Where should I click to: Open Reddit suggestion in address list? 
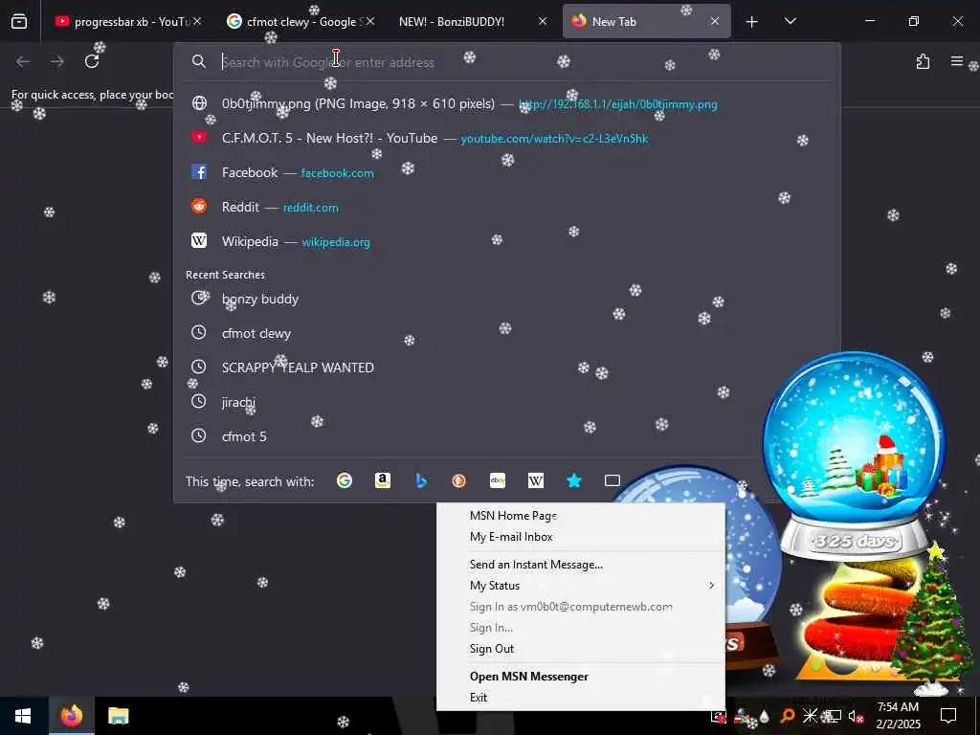click(x=507, y=207)
